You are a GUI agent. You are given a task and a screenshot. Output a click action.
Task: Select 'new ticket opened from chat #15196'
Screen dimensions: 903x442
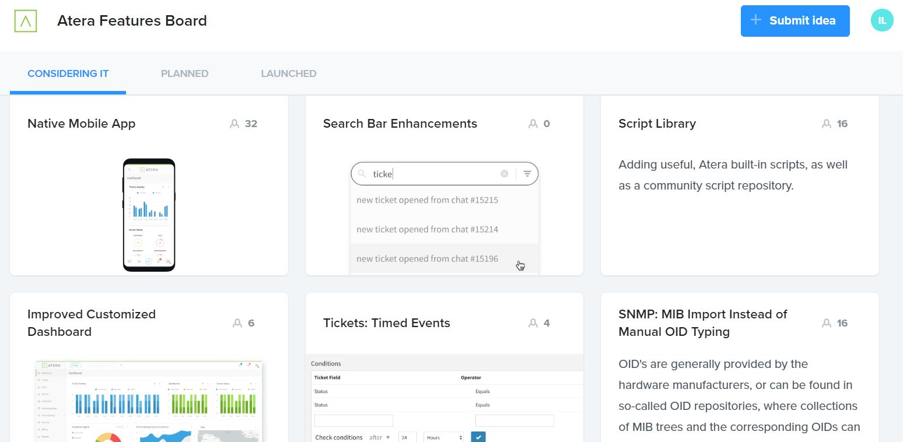click(428, 258)
